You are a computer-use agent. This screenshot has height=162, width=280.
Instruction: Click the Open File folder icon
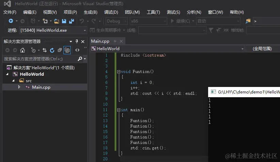pyautogui.click(x=57, y=21)
